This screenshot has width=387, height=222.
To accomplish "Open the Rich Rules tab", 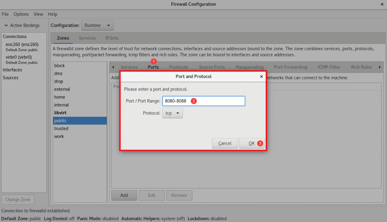I will (x=361, y=67).
